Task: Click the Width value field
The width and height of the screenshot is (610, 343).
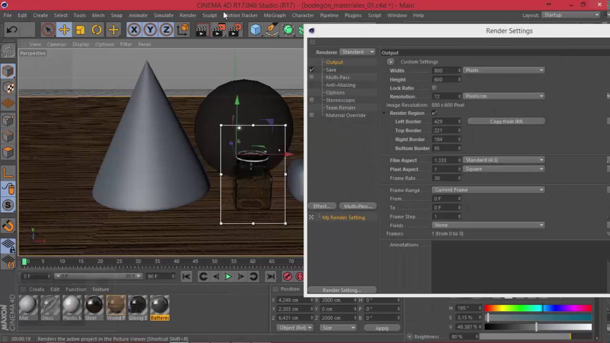Action: click(x=446, y=71)
